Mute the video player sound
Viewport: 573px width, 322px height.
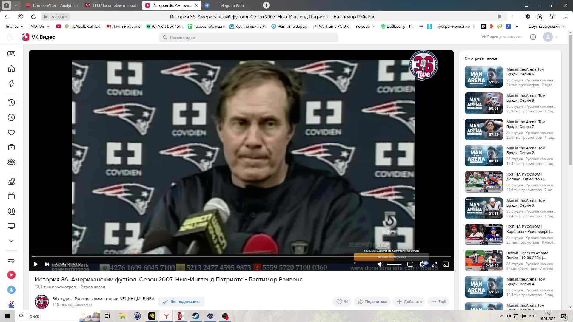pyautogui.click(x=380, y=264)
